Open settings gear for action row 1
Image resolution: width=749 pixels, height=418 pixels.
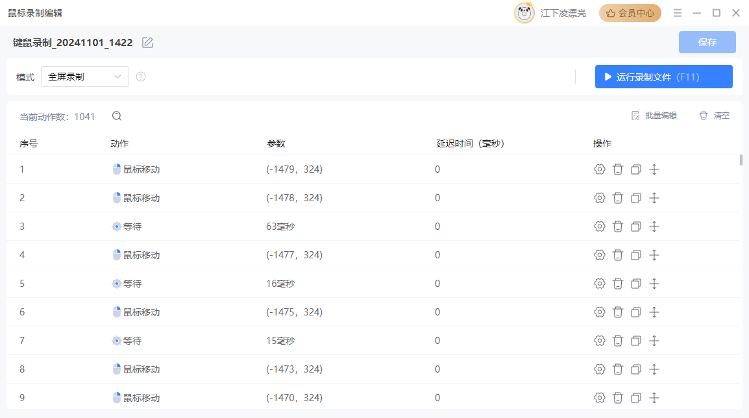pos(600,169)
